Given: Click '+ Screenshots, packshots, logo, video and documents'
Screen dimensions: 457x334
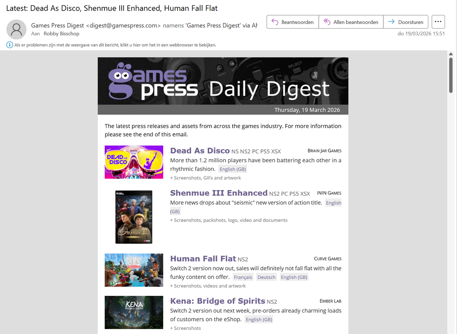Looking at the screenshot, I should [x=229, y=220].
